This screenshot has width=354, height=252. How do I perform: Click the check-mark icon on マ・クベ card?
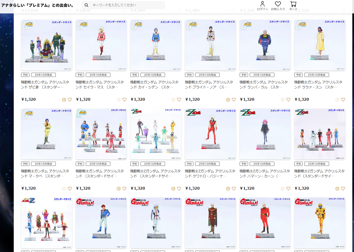tap(64, 189)
